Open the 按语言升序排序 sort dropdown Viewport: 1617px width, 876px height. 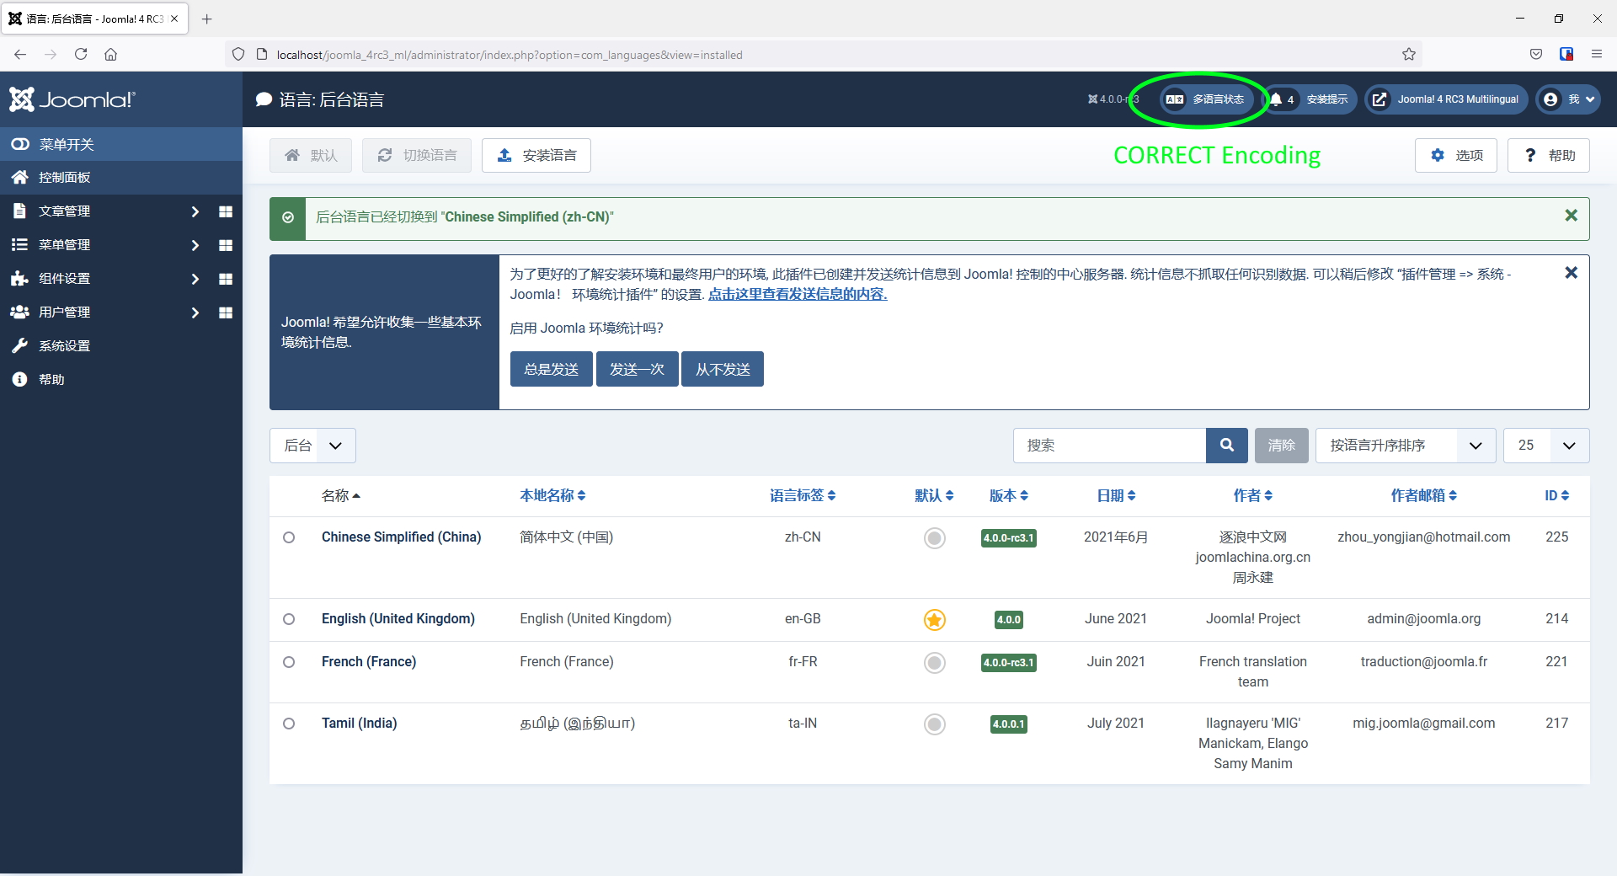pos(1406,446)
